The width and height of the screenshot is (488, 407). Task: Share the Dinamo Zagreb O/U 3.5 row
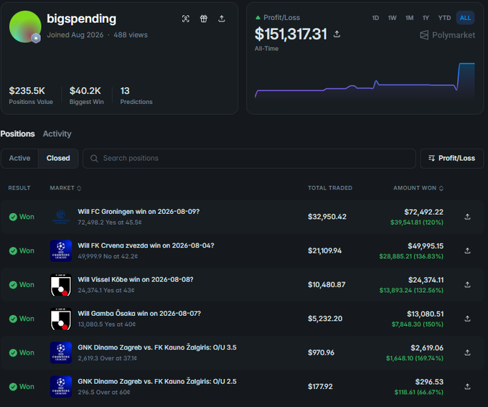point(467,352)
